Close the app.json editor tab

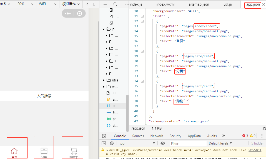coord(264,4)
